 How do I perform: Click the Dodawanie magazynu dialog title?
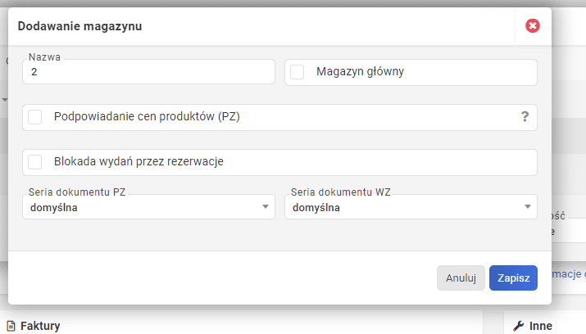(x=79, y=26)
